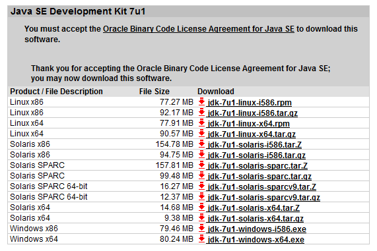377x251 pixels.
Task: Download jdk-7u1-solaris-sparcv9.tar.Z link
Action: pyautogui.click(x=262, y=187)
